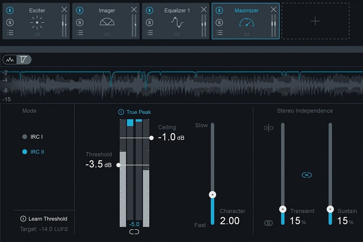The height and width of the screenshot is (242, 363).
Task: Select the gain reduction trace view icon
Action: coord(23,59)
